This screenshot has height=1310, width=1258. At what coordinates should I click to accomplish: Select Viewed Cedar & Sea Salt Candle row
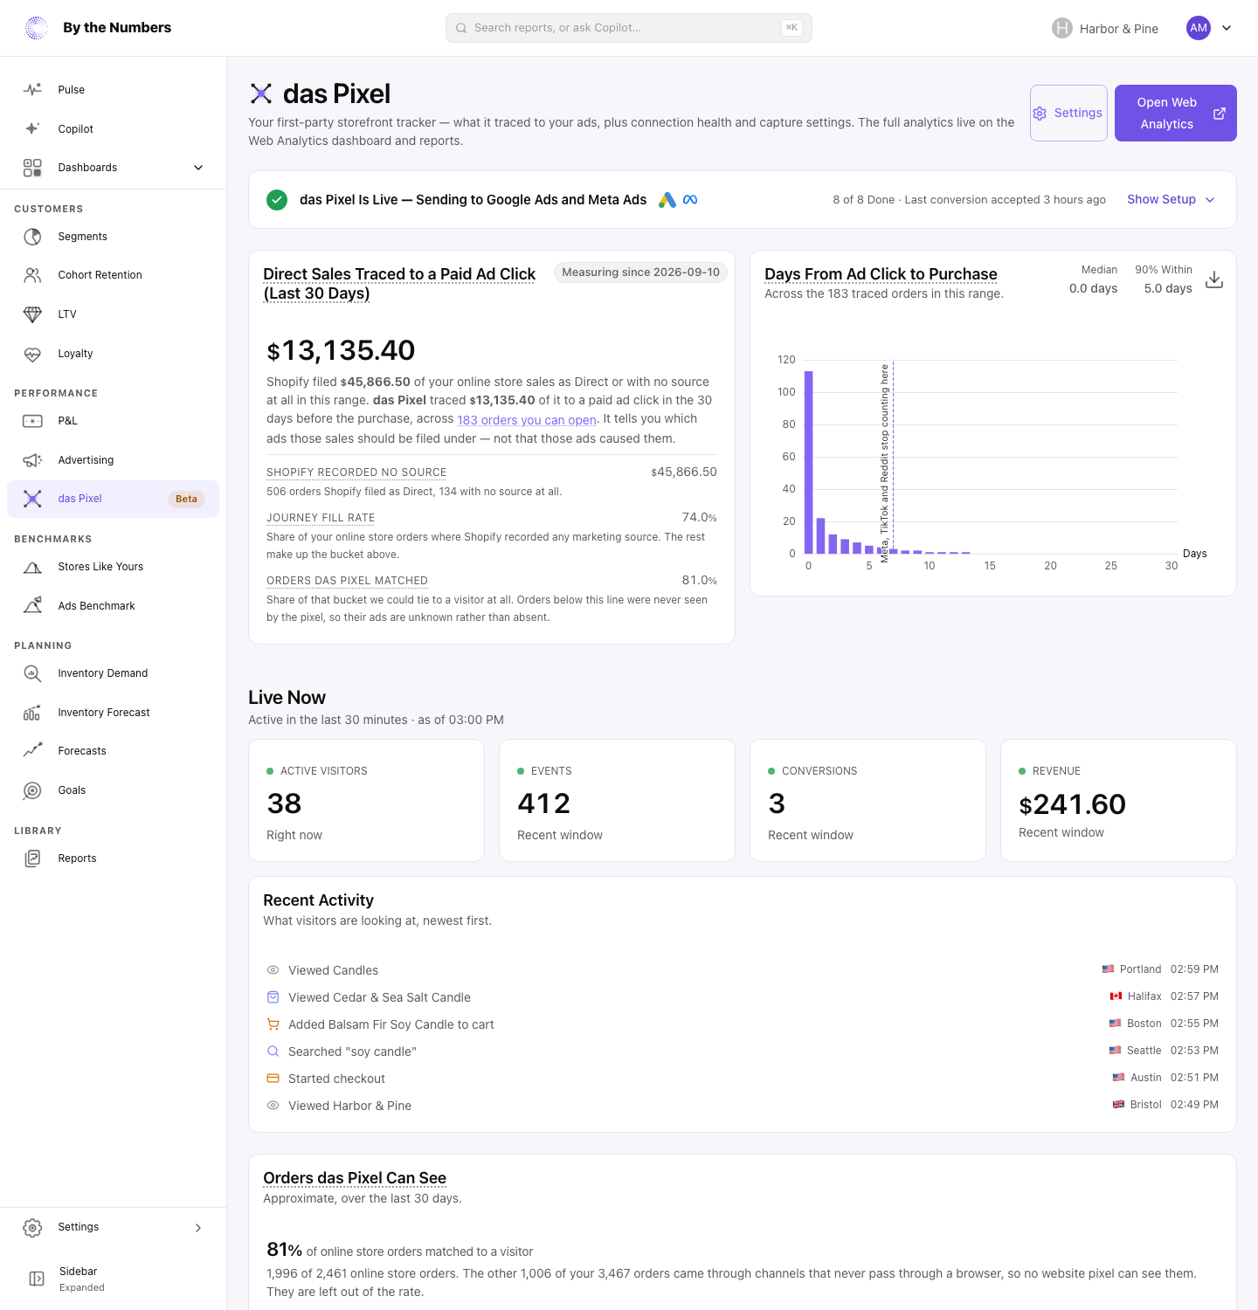(743, 997)
